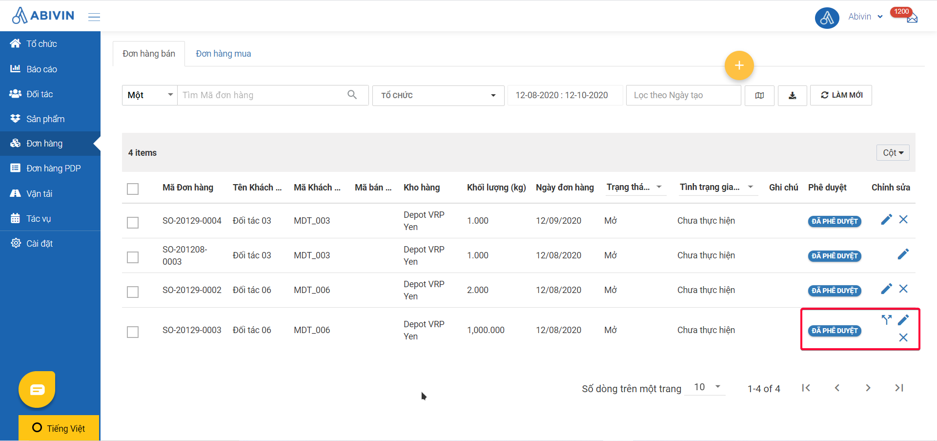The image size is (937, 441).
Task: Open the mail notifications icon
Action: (x=912, y=18)
